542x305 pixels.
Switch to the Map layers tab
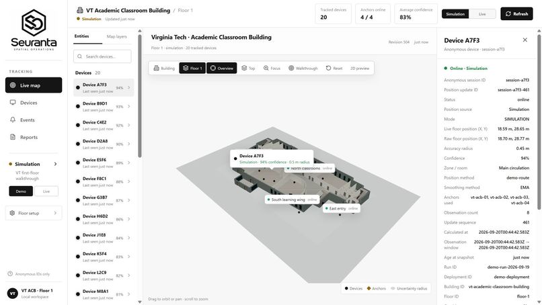point(116,37)
